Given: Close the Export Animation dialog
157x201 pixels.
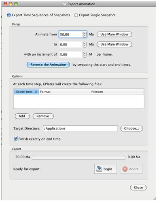Looking at the screenshot, I should point(138,188).
